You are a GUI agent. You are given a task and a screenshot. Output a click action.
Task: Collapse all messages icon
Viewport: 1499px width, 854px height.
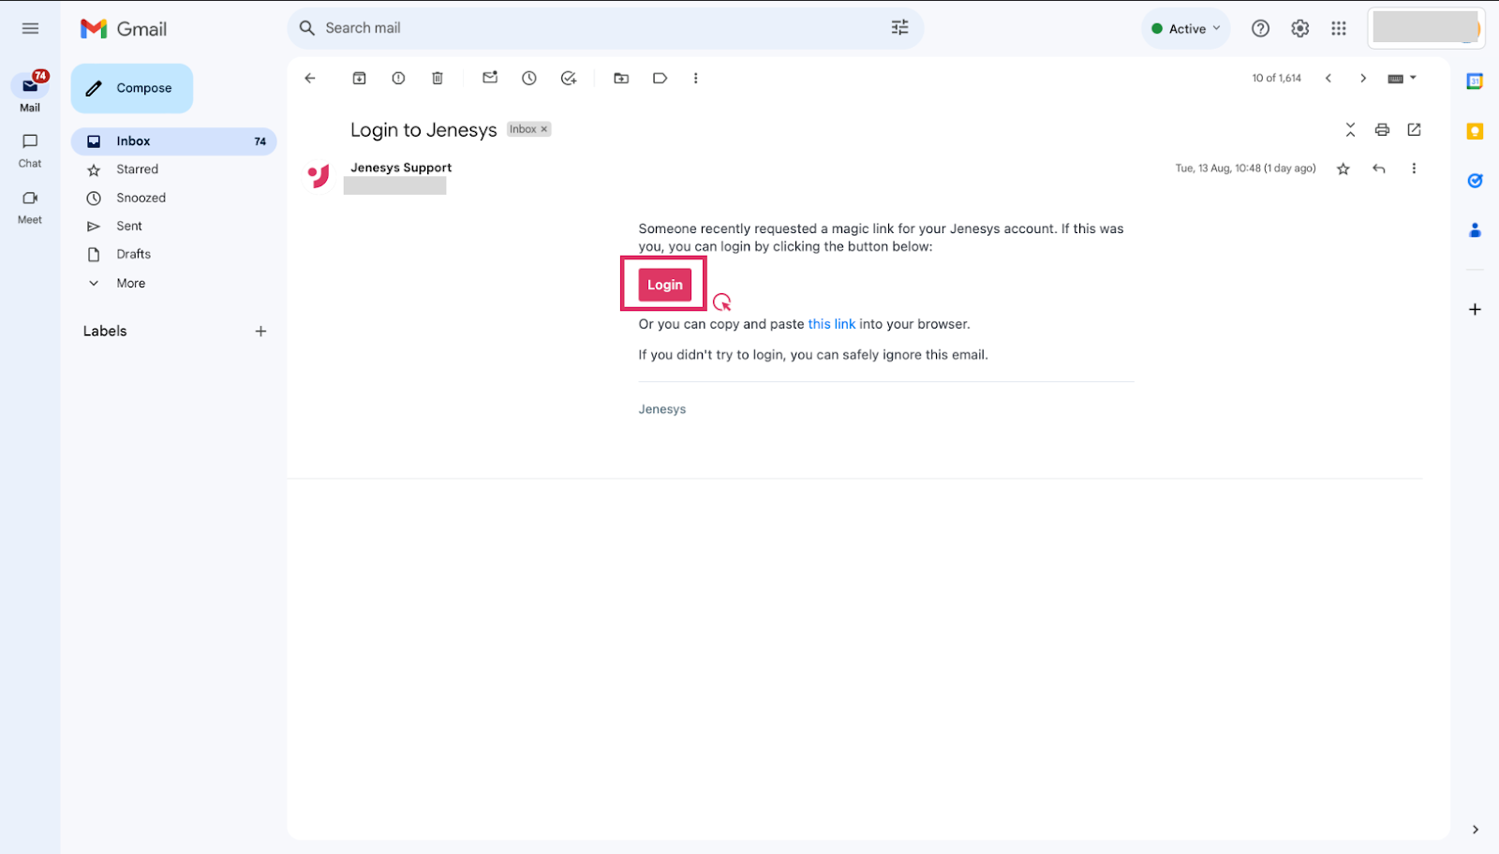pos(1350,130)
